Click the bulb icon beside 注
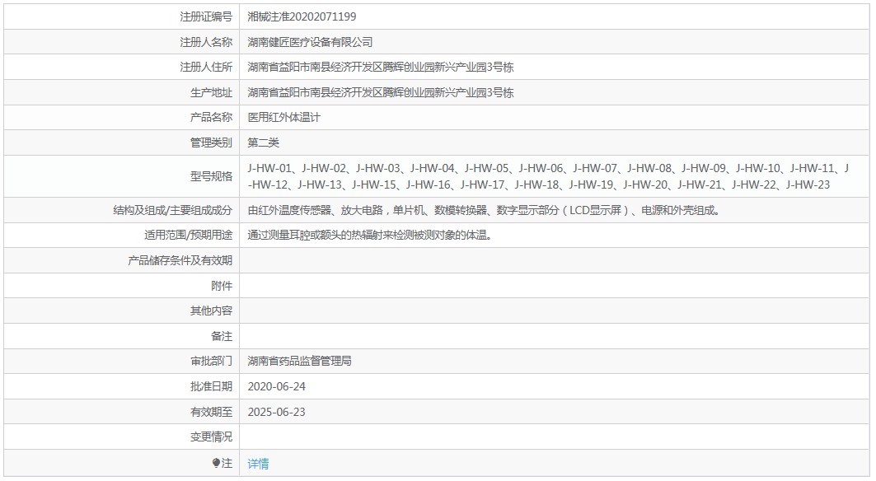The height and width of the screenshot is (481, 876). pos(216,463)
